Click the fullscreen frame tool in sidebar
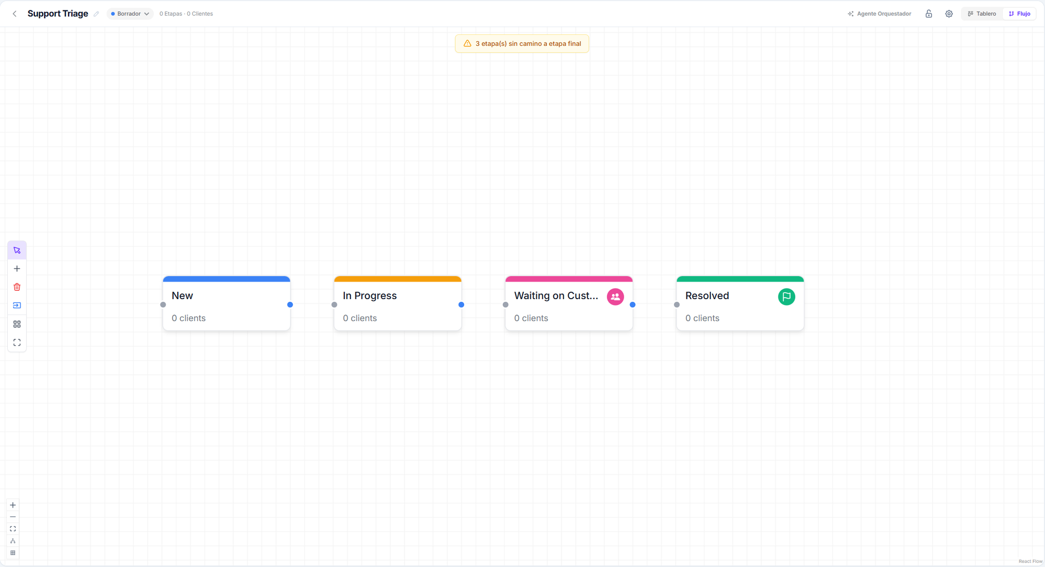Viewport: 1045px width, 567px height. [17, 342]
